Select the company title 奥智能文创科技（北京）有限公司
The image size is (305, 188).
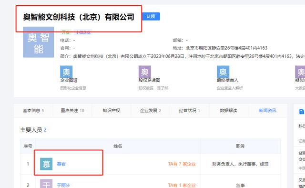pyautogui.click(x=79, y=17)
